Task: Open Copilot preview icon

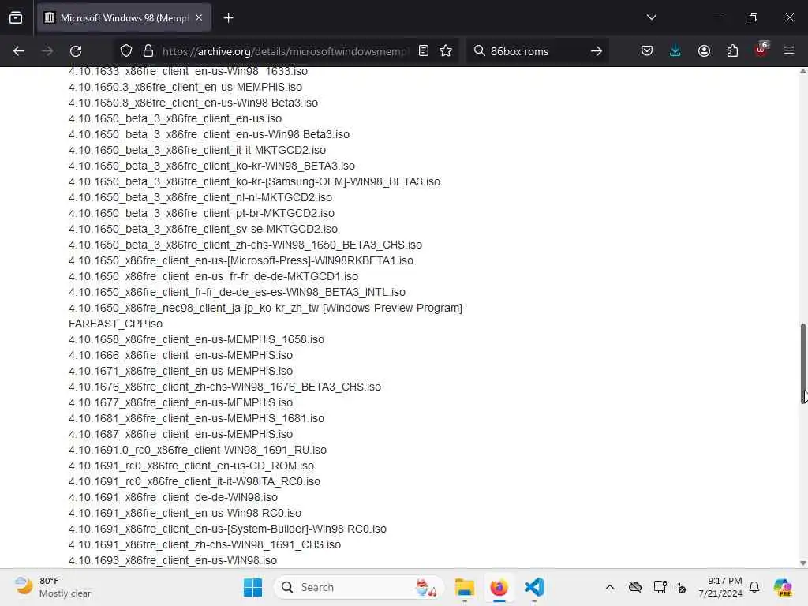Action: (x=783, y=587)
